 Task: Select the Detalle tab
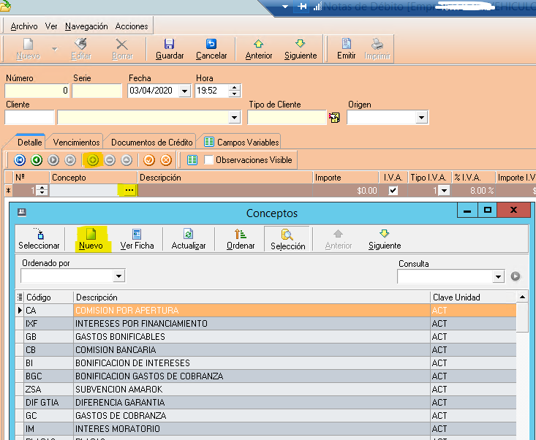[x=30, y=142]
